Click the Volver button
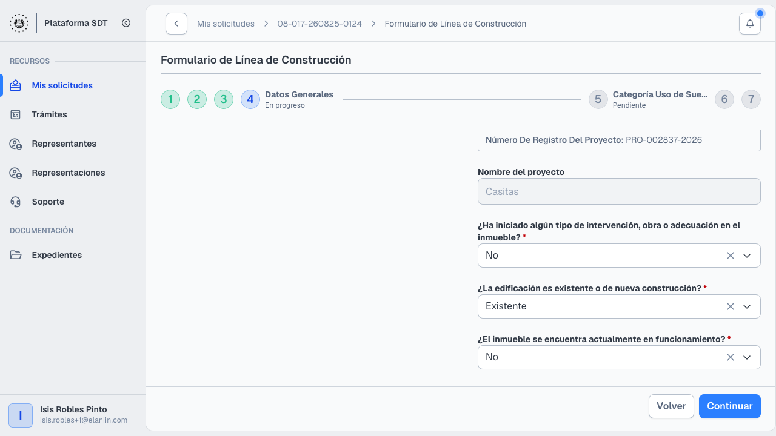The width and height of the screenshot is (776, 436). 671,406
